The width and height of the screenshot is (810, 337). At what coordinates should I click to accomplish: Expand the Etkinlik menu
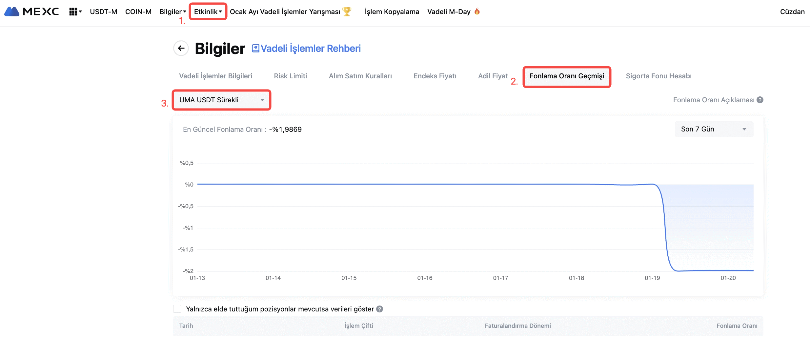point(208,12)
